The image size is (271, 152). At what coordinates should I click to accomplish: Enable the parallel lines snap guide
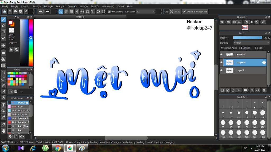(66, 12)
